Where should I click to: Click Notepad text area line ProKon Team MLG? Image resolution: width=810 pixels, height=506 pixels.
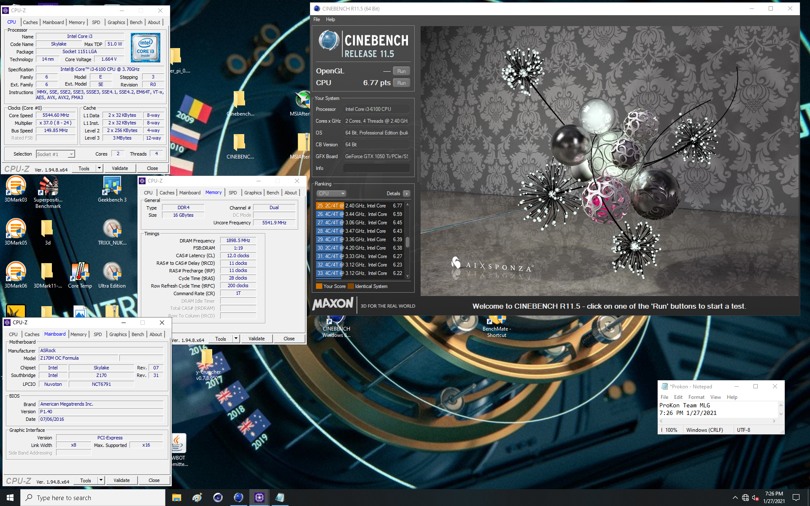point(685,405)
